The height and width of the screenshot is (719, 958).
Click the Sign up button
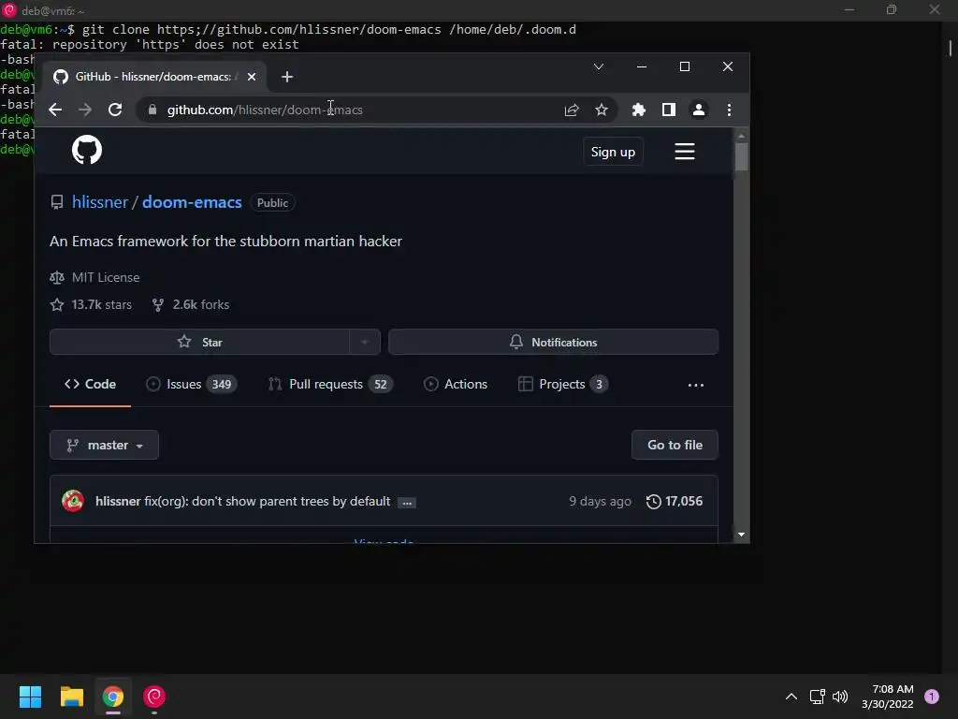coord(613,152)
